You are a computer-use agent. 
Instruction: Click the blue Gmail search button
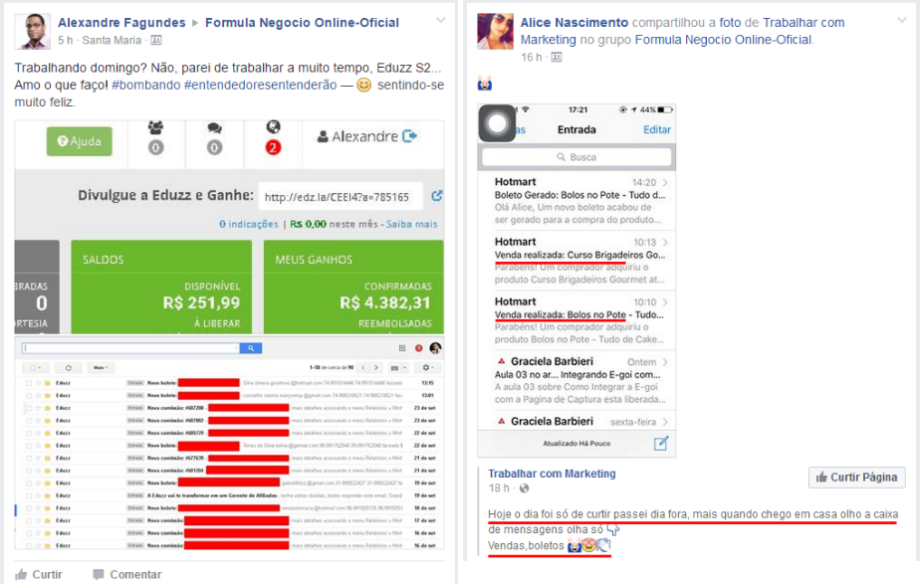click(x=251, y=348)
